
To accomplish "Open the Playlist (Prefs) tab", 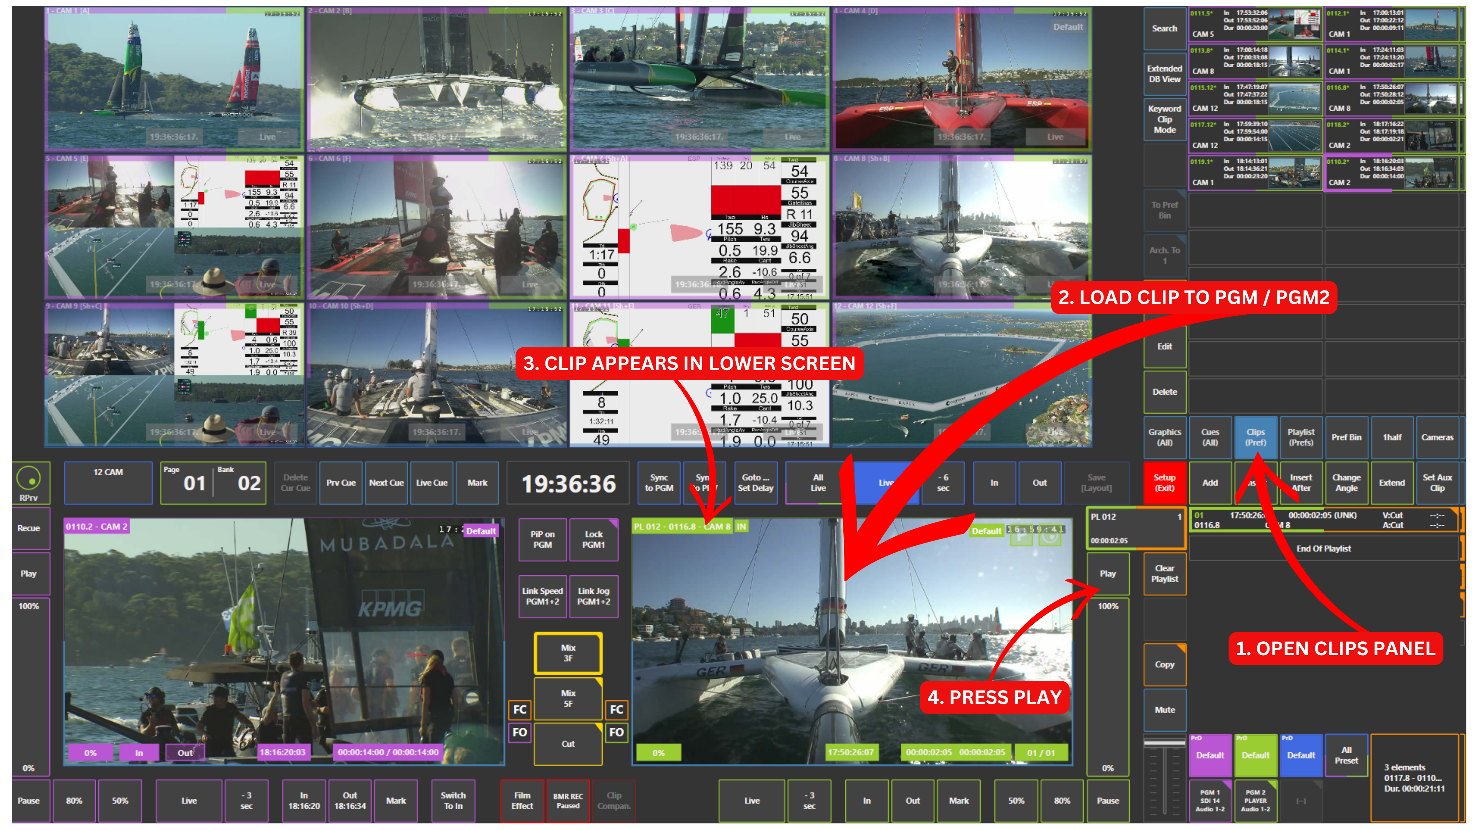I will point(1301,437).
